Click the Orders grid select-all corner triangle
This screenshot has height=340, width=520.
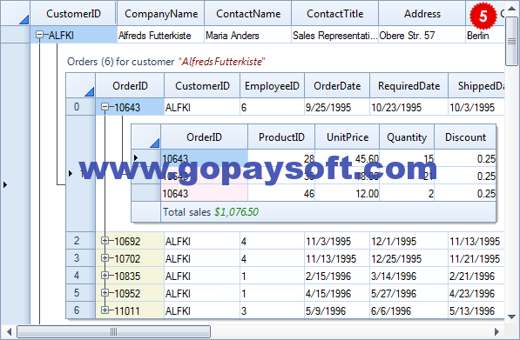[x=90, y=91]
